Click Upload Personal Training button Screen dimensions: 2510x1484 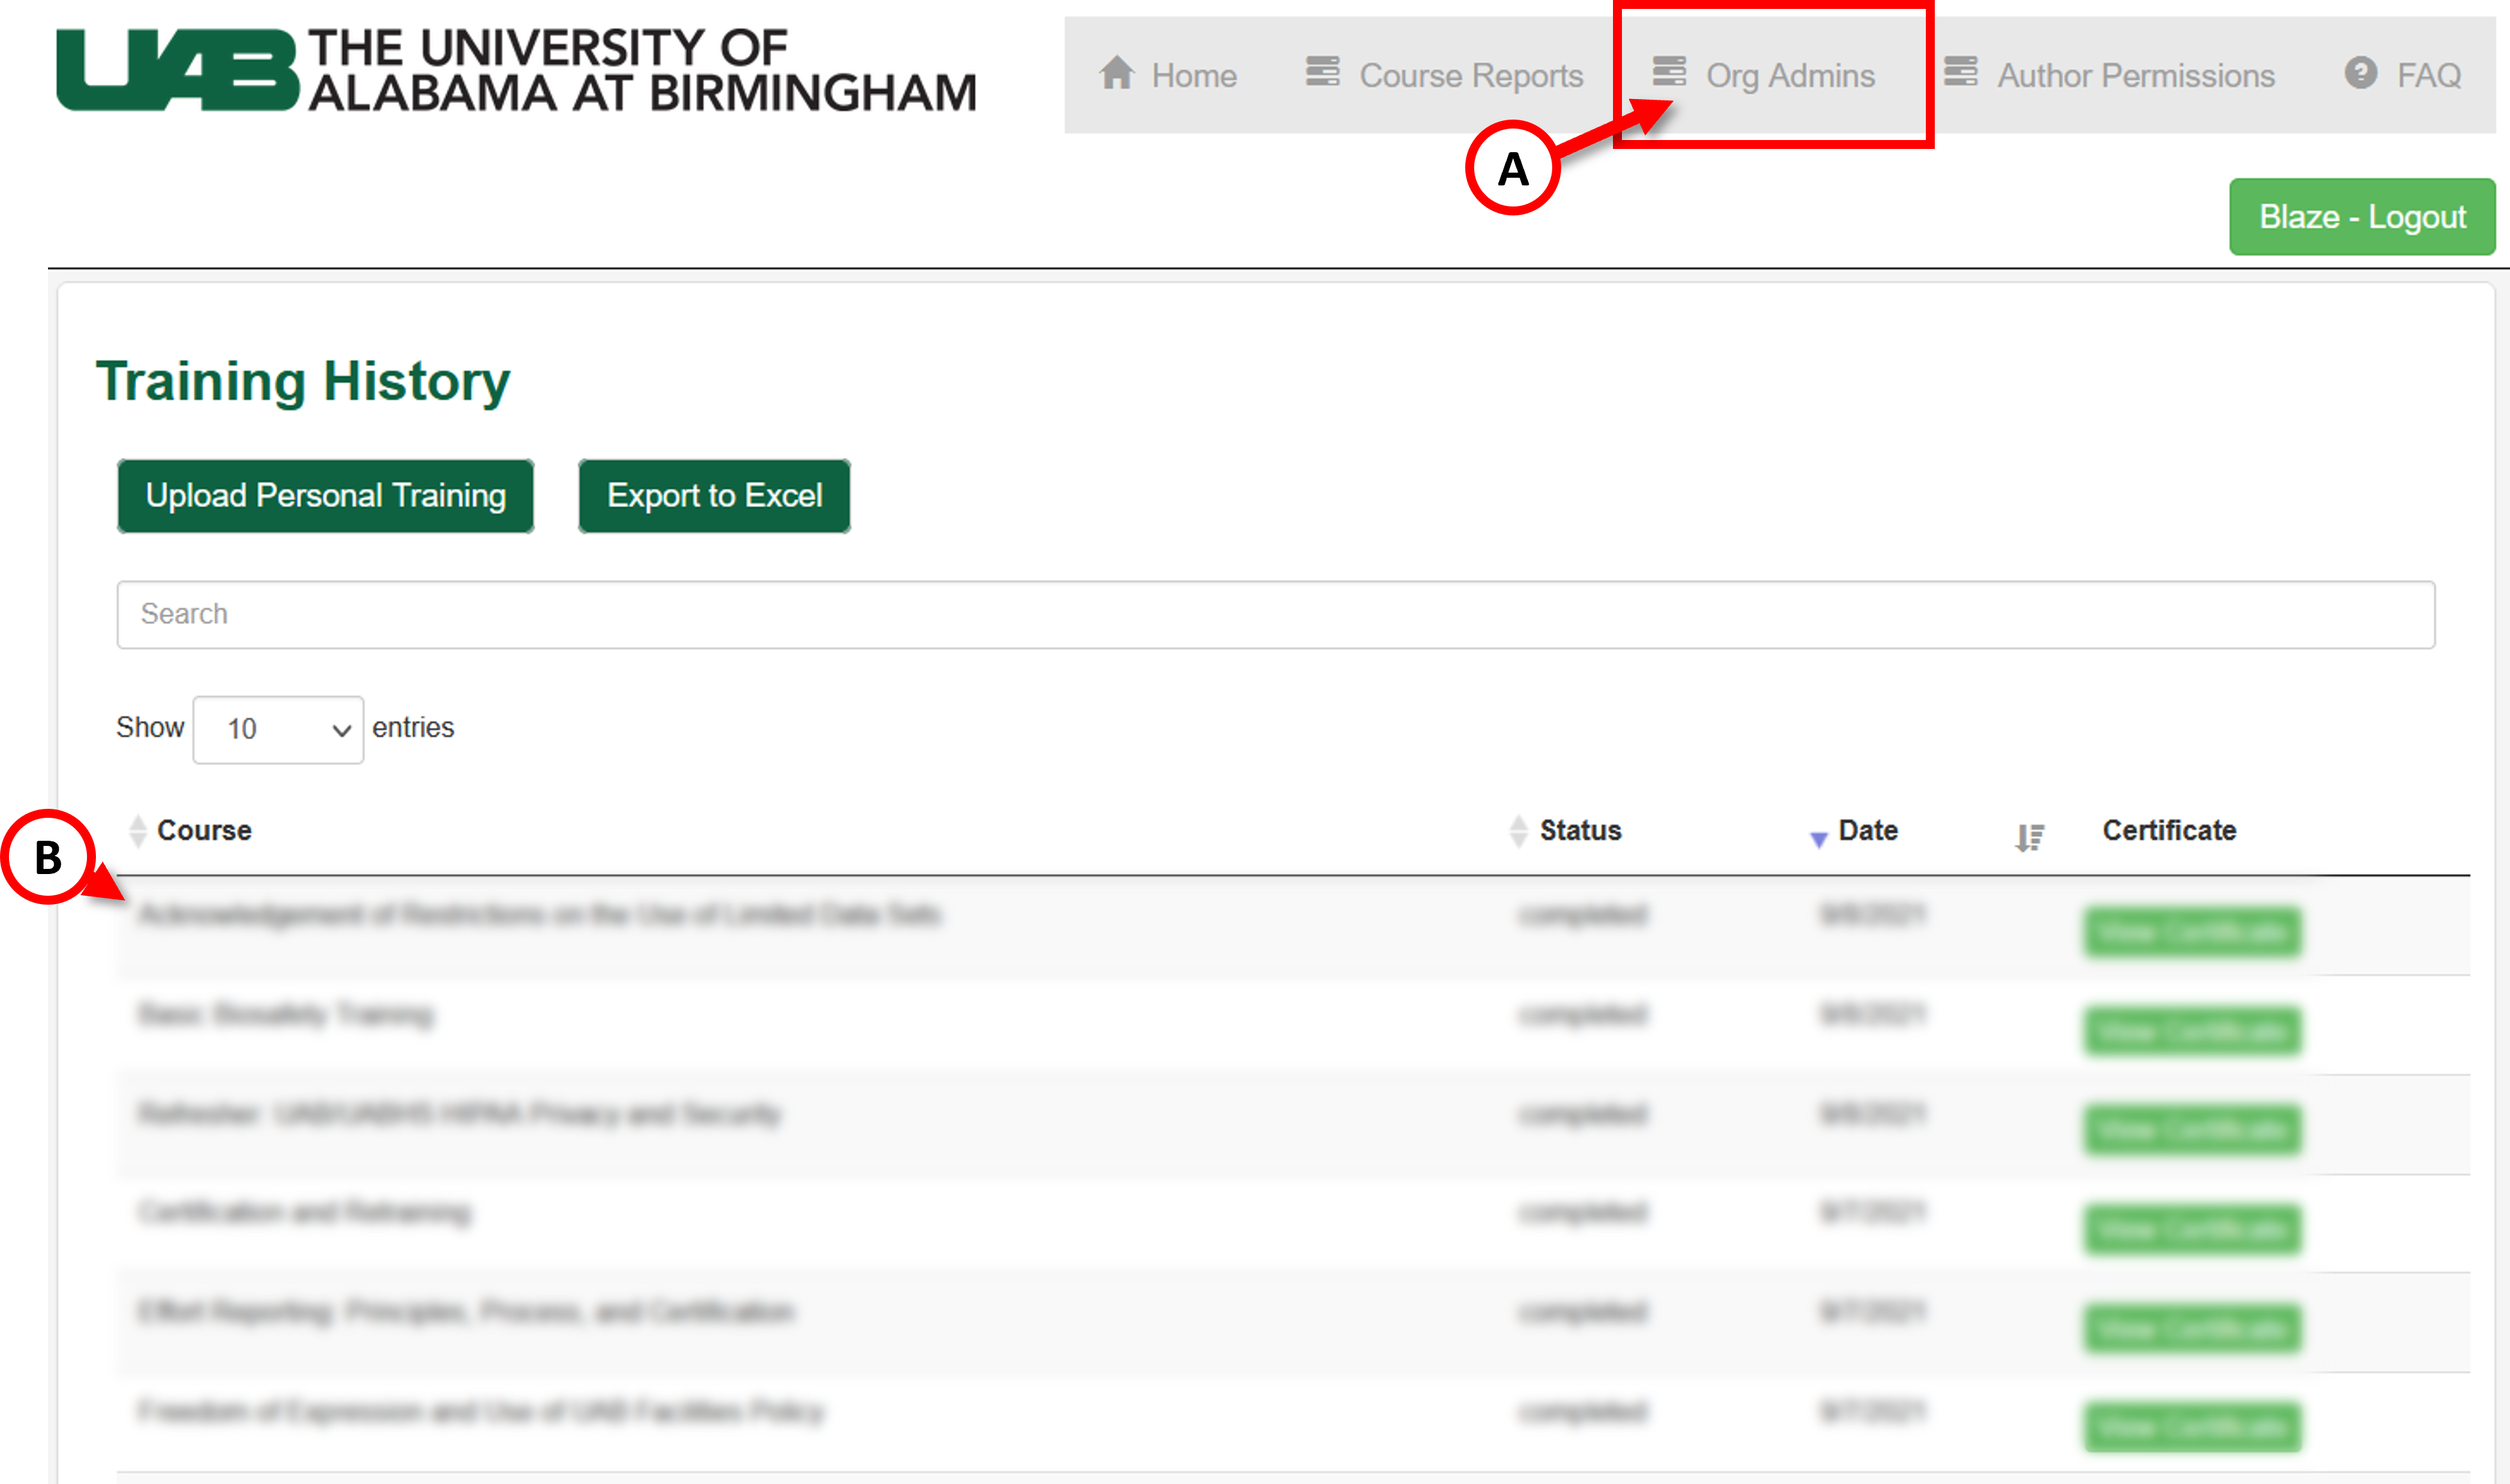tap(325, 496)
